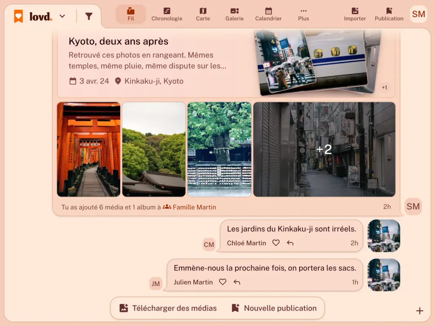Open the album stack photo of the rainy crosswalk
The width and height of the screenshot is (435, 326).
(x=286, y=62)
